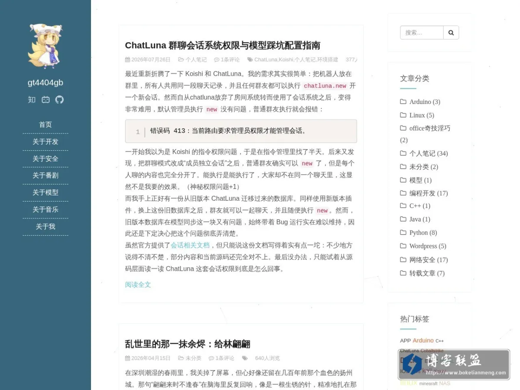Click folder icon beside Linux category
520x390 pixels.
coord(403,115)
